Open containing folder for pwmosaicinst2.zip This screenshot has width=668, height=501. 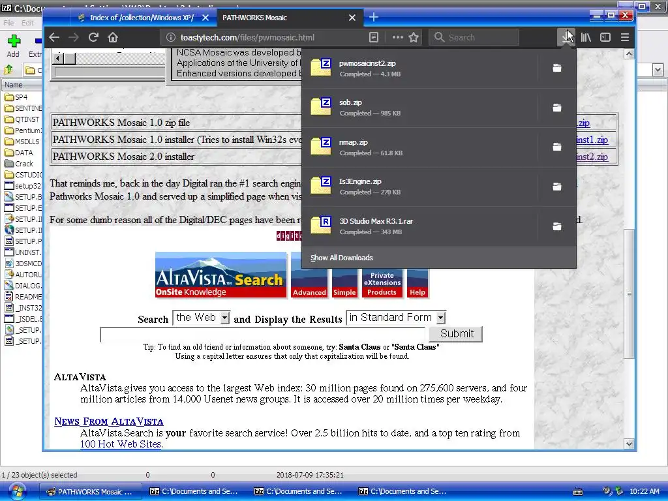(x=557, y=68)
